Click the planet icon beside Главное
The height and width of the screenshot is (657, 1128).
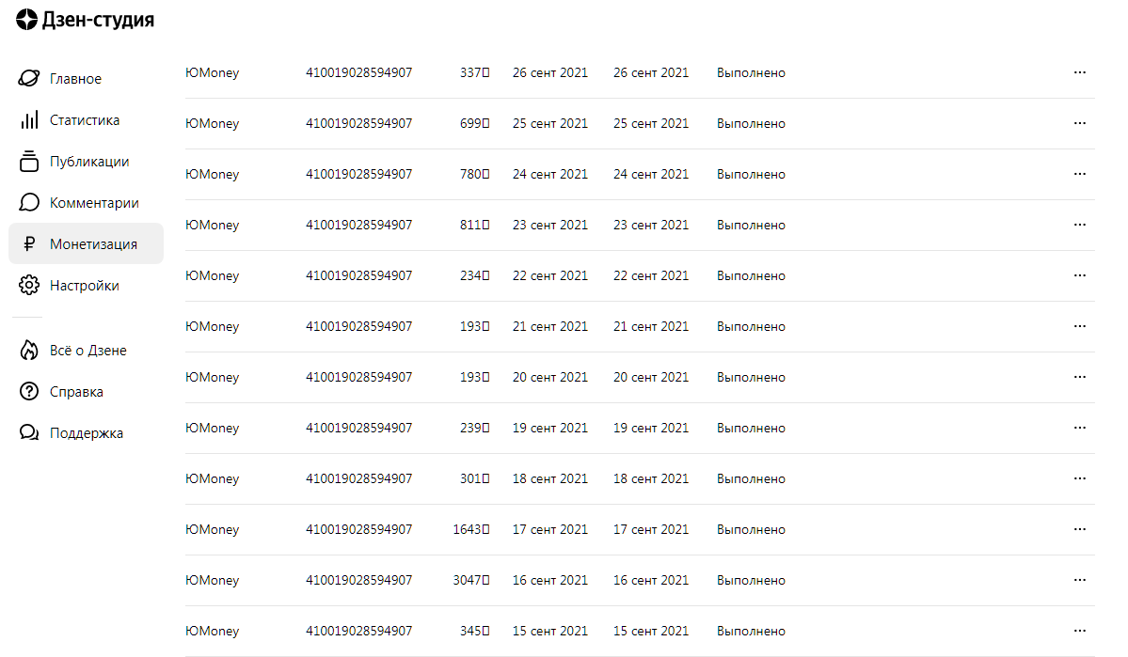click(29, 79)
